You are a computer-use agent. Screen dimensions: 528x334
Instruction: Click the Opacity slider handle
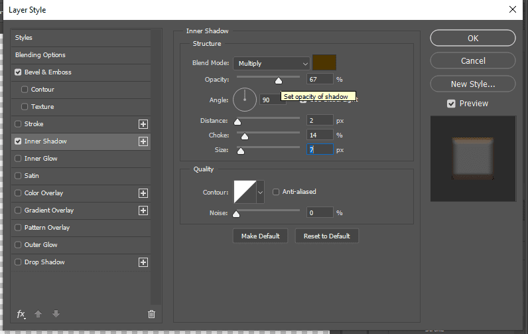(x=279, y=80)
